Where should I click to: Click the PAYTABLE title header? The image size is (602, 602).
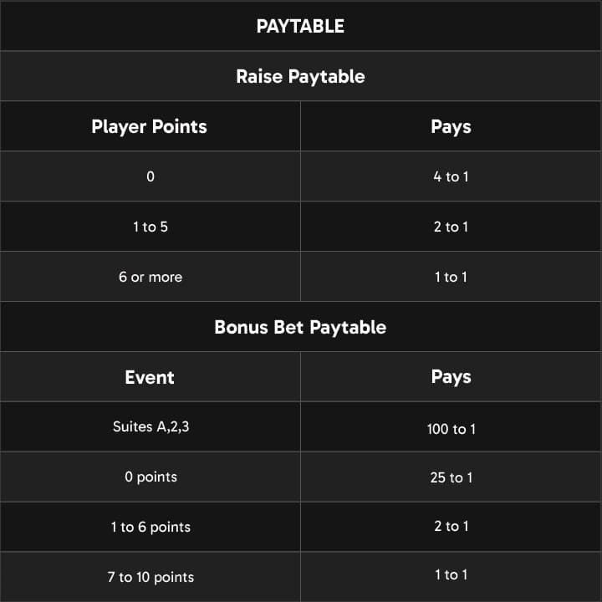(300, 26)
